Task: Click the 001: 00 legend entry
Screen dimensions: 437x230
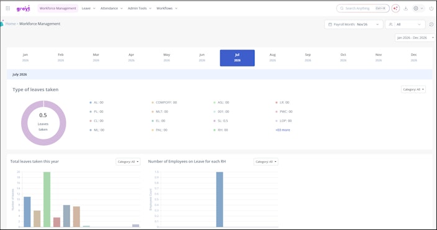Action: (x=221, y=112)
